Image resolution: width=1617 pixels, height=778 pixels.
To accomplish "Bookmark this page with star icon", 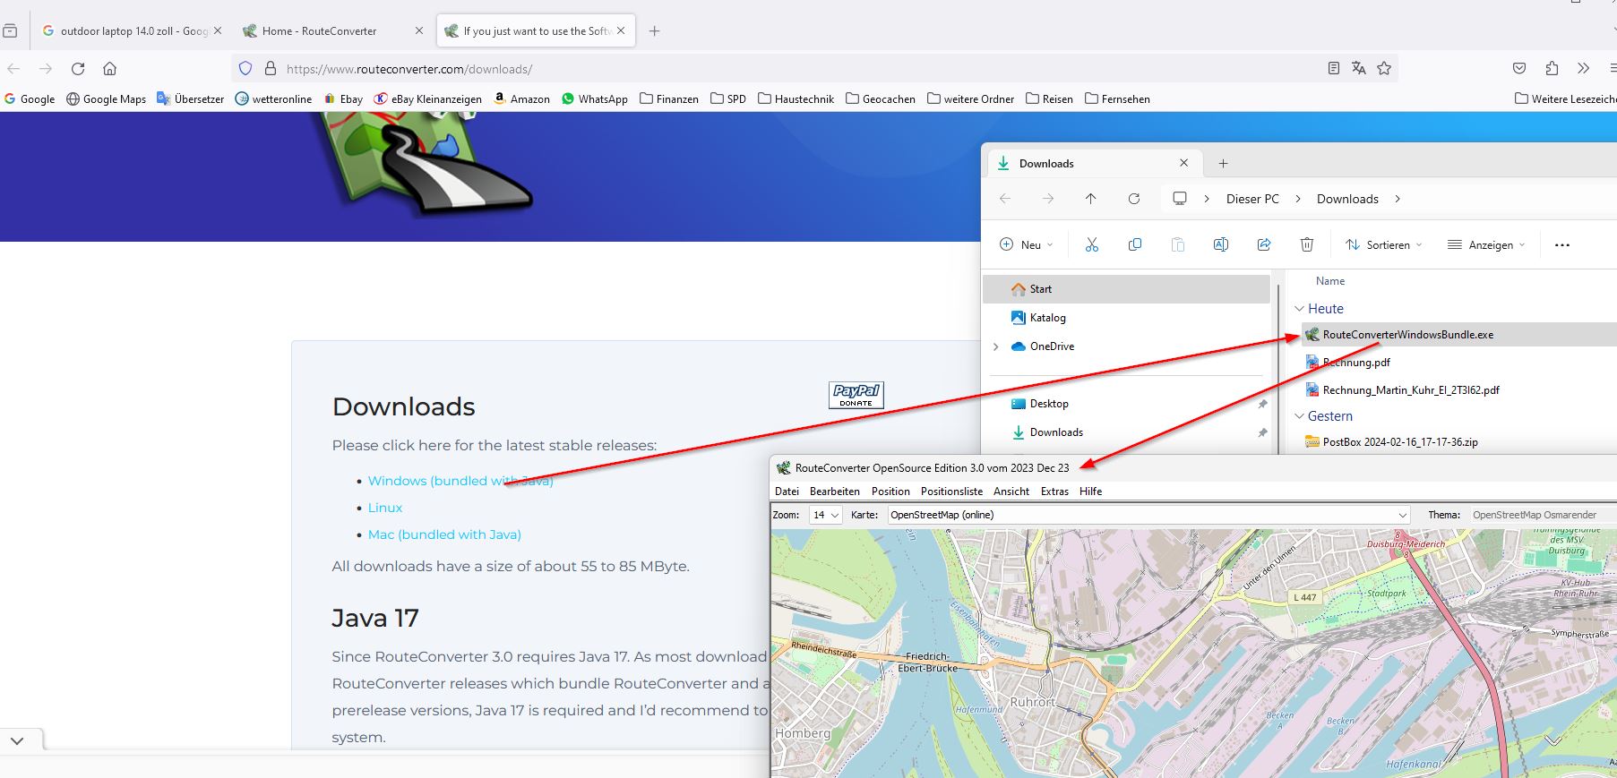I will click(x=1384, y=69).
